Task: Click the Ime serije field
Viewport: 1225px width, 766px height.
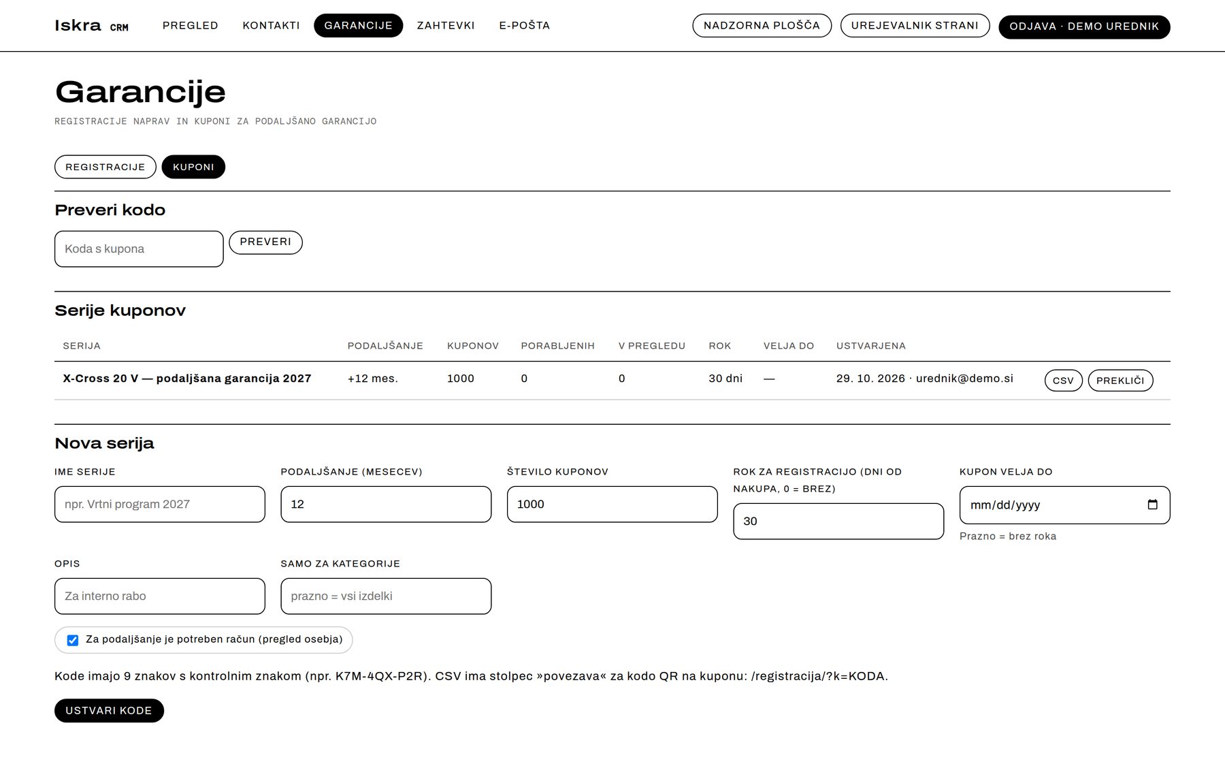Action: click(x=160, y=504)
